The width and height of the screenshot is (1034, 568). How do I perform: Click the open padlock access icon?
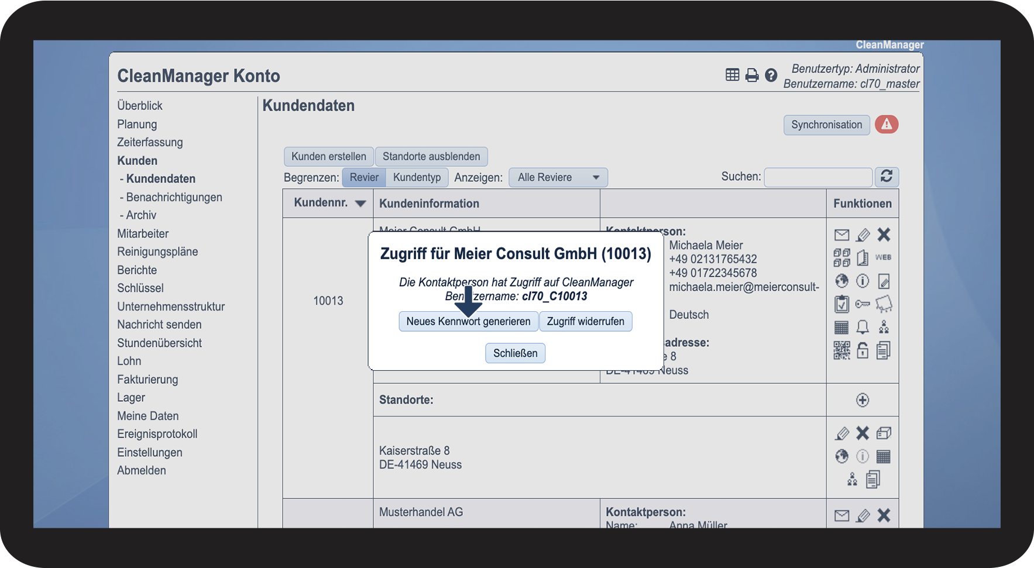863,350
